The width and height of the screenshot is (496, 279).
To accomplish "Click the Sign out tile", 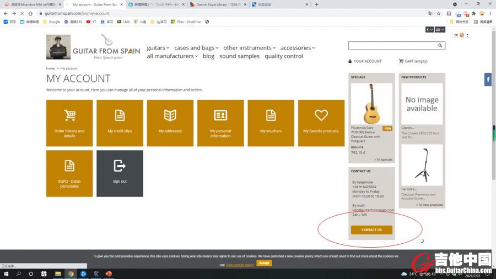I will point(120,173).
